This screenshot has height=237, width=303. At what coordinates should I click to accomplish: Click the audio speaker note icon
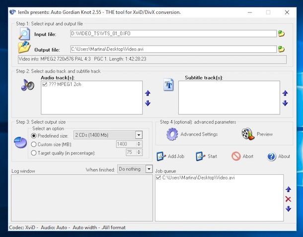click(x=28, y=85)
